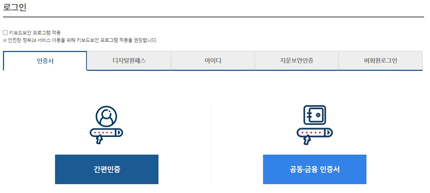Click the red-dotted password bar under the avatar icon

pyautogui.click(x=106, y=132)
